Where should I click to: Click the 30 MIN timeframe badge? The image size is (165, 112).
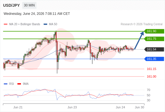click(x=29, y=5)
